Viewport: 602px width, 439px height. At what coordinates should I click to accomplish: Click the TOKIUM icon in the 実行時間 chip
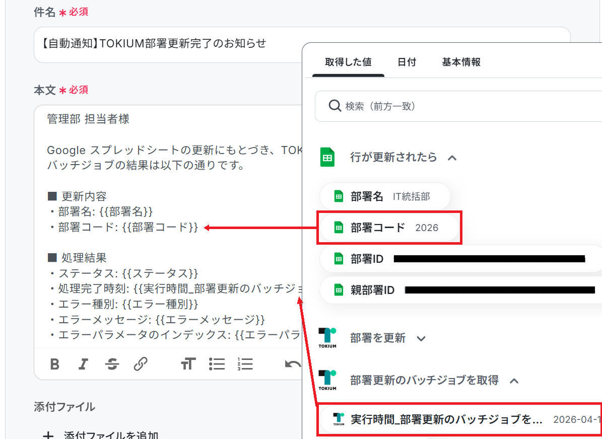click(x=339, y=419)
